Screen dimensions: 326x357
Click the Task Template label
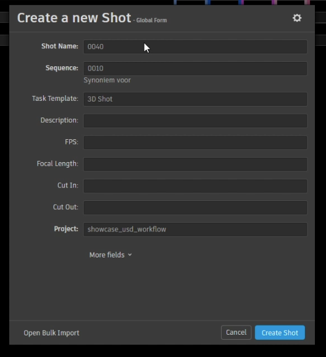[55, 98]
